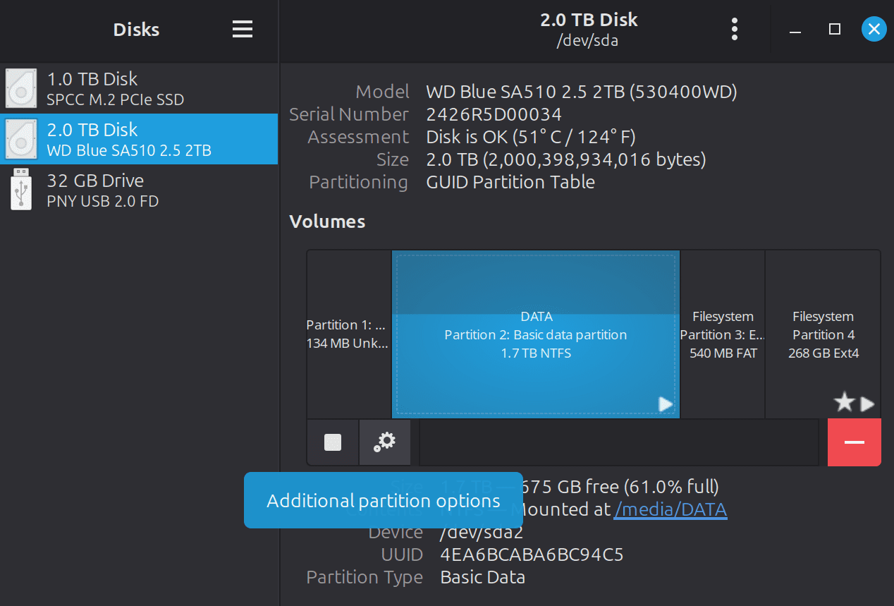The image size is (894, 606).
Task: Select the DATA 1.7 TB NTFS partition
Action: tap(535, 334)
